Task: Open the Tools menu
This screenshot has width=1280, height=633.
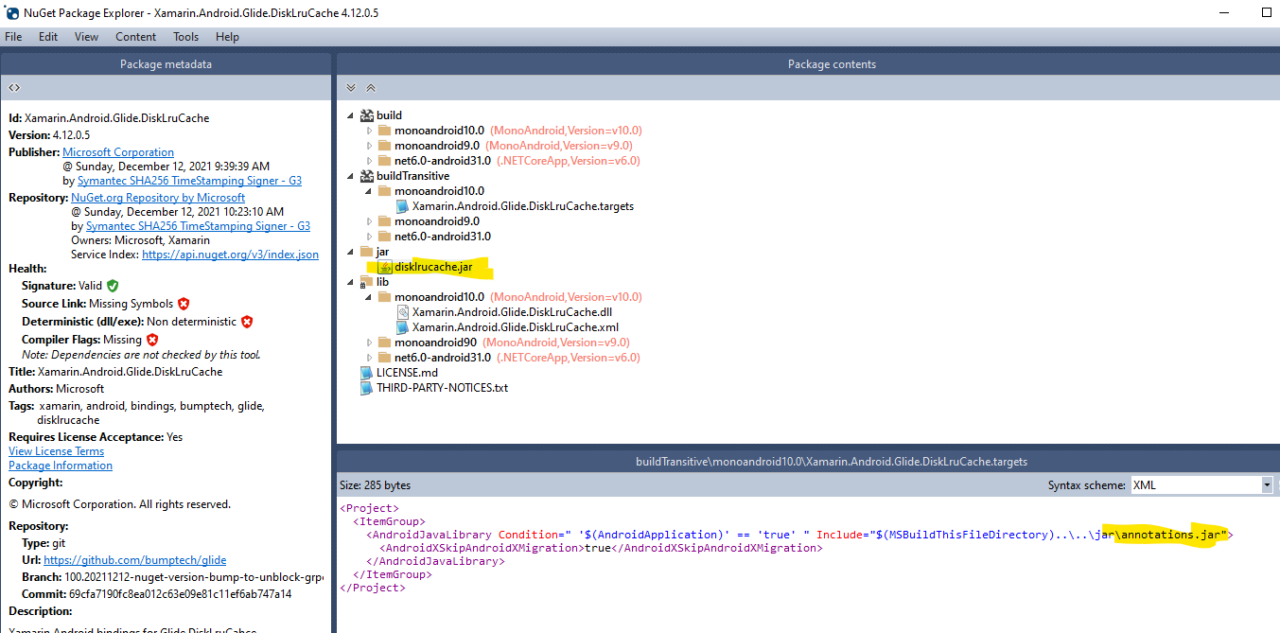Action: [x=185, y=37]
